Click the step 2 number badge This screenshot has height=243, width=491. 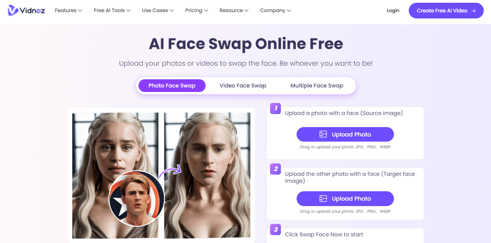276,169
